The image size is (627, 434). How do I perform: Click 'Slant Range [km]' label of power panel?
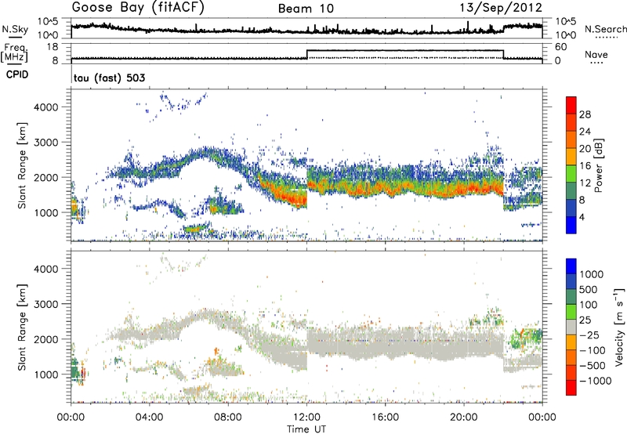point(22,165)
